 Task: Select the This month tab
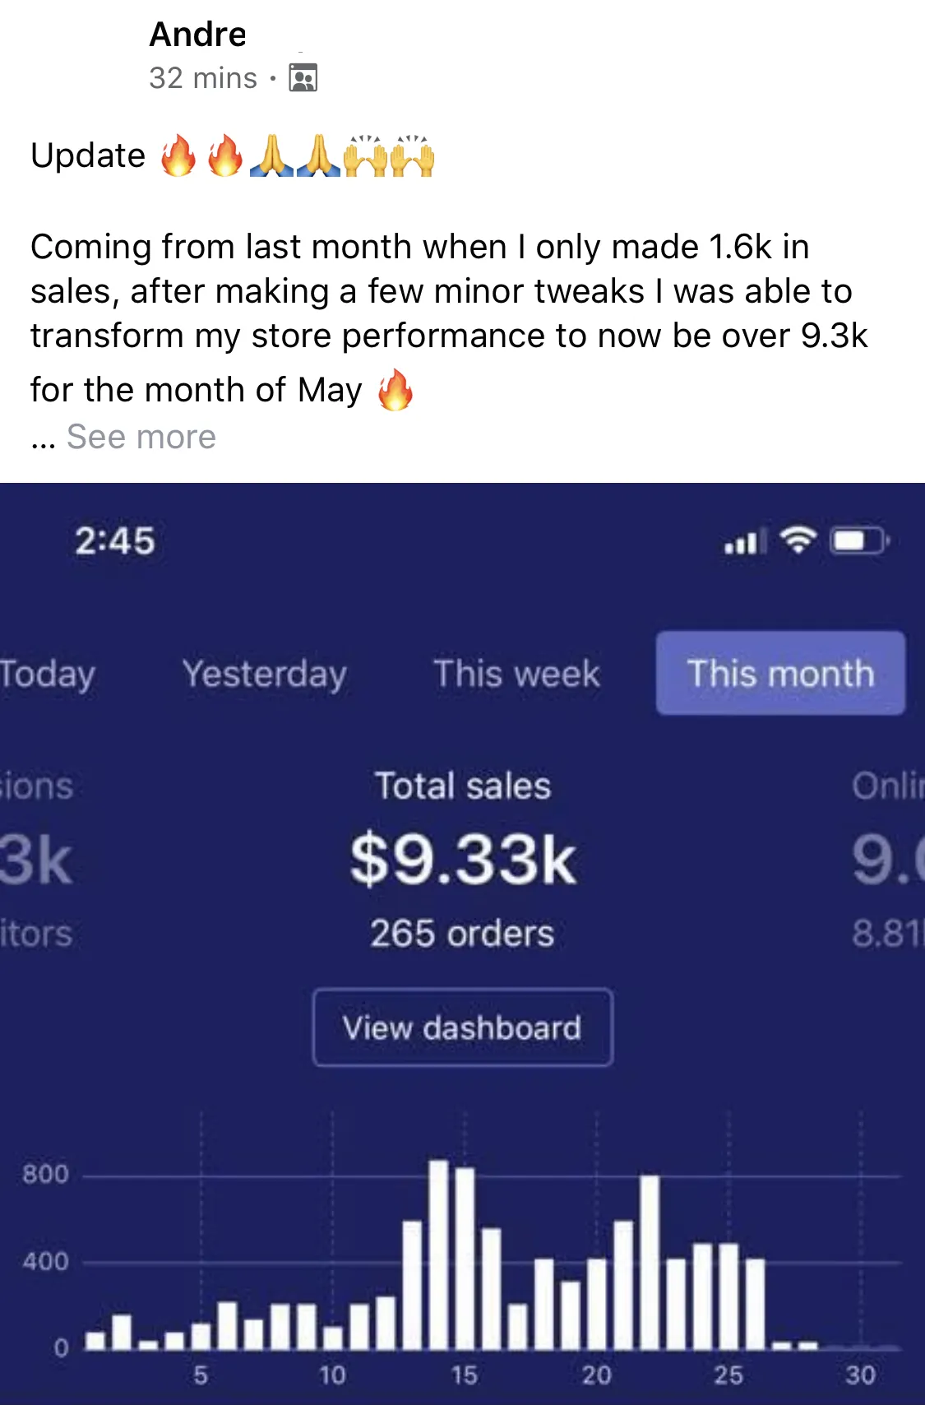(x=780, y=674)
